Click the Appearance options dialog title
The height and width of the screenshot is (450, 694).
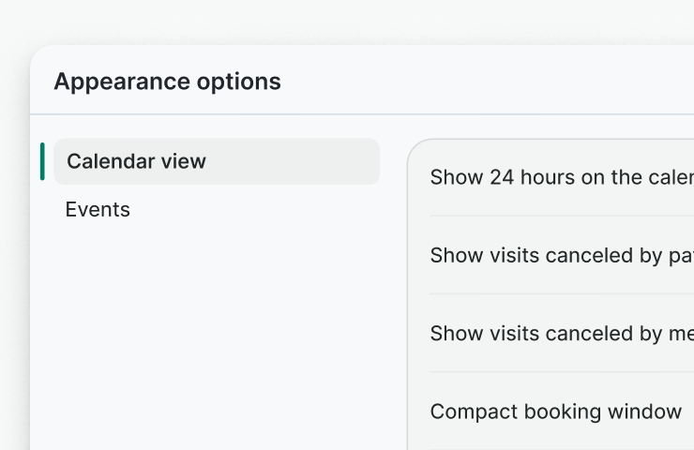click(167, 82)
